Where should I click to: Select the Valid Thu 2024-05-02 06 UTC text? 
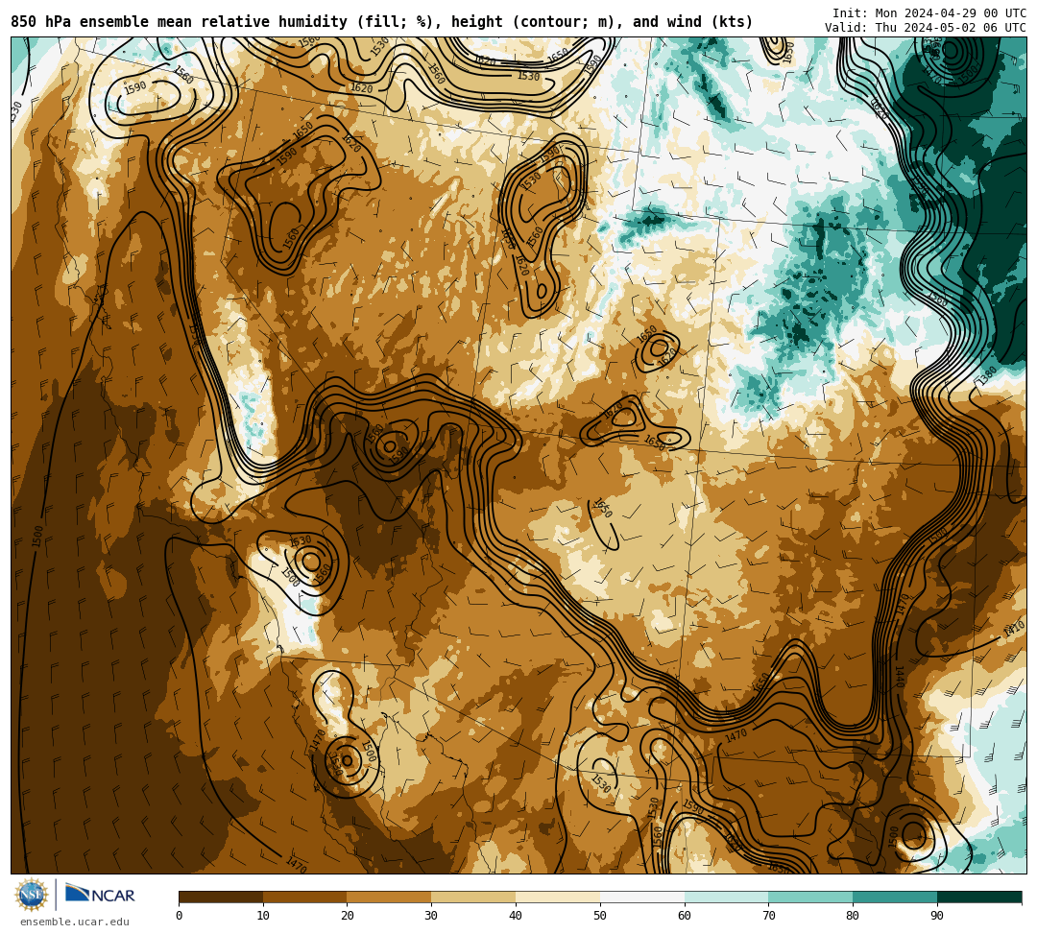coord(926,28)
